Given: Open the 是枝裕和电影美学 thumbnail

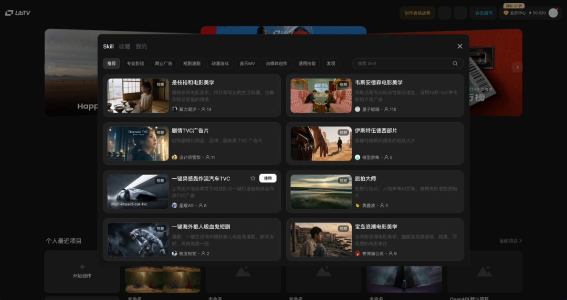Looking at the screenshot, I should click(x=138, y=95).
